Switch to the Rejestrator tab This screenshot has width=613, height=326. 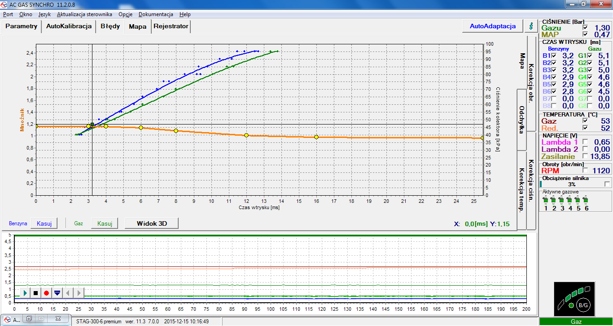tap(171, 26)
